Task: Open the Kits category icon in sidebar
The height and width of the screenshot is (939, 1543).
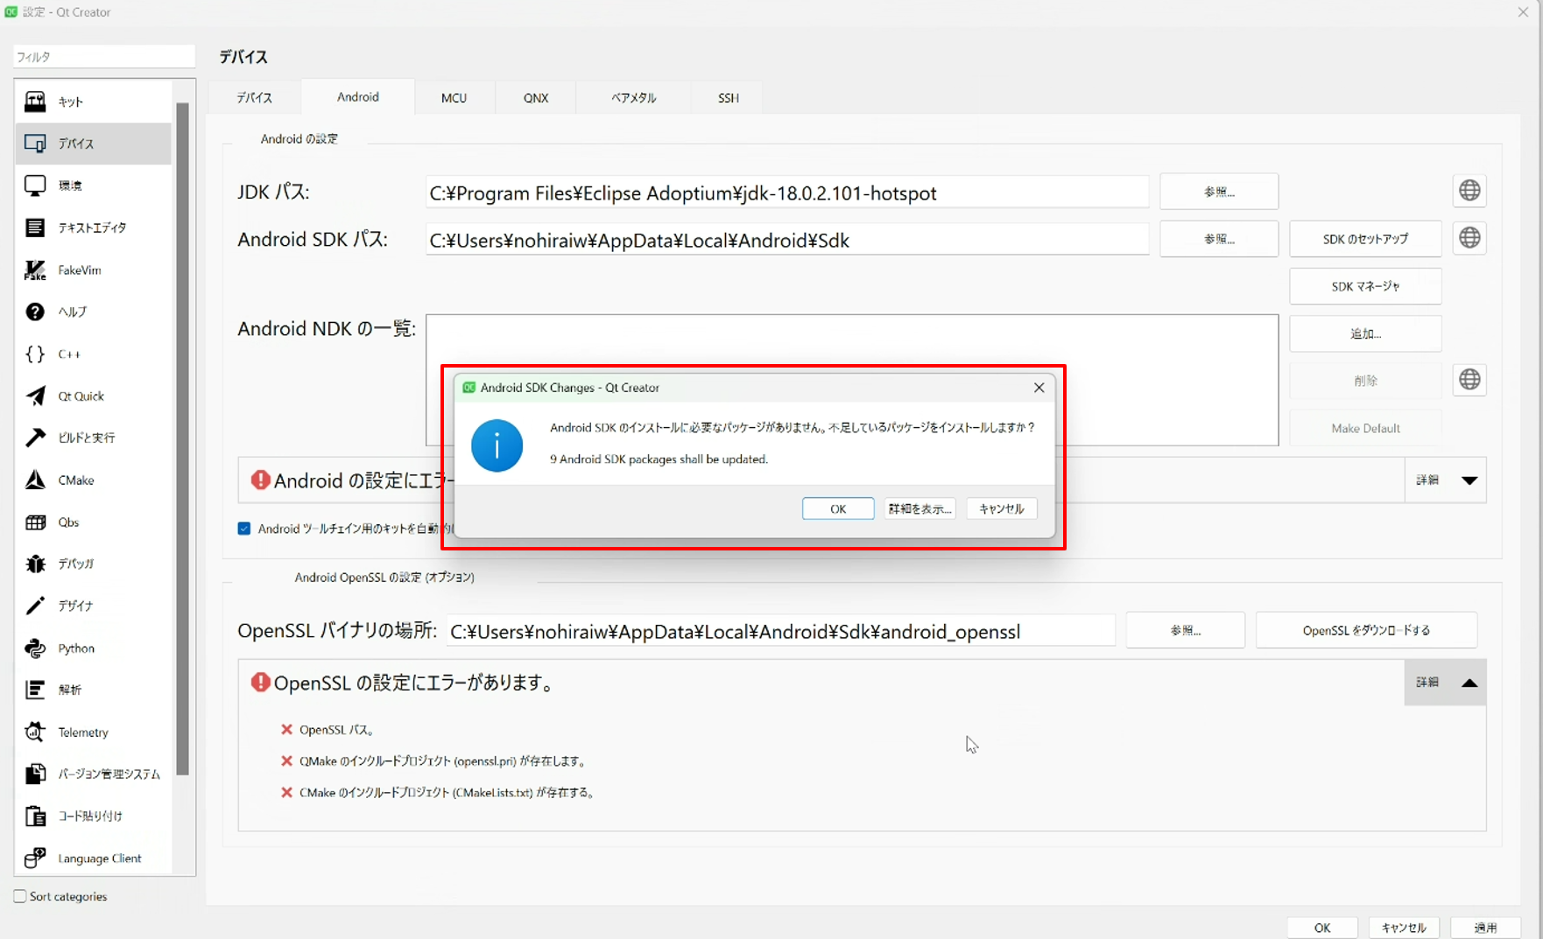Action: pos(35,102)
